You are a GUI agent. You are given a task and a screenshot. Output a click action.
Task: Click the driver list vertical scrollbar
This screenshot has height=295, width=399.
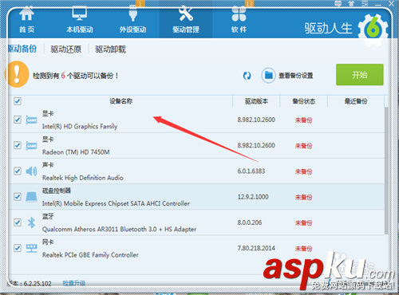point(386,170)
